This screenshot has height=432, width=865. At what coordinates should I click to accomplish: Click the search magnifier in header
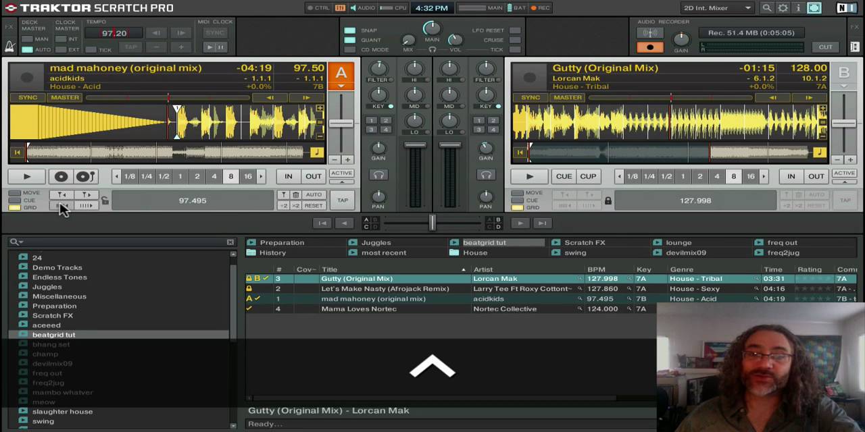[767, 8]
